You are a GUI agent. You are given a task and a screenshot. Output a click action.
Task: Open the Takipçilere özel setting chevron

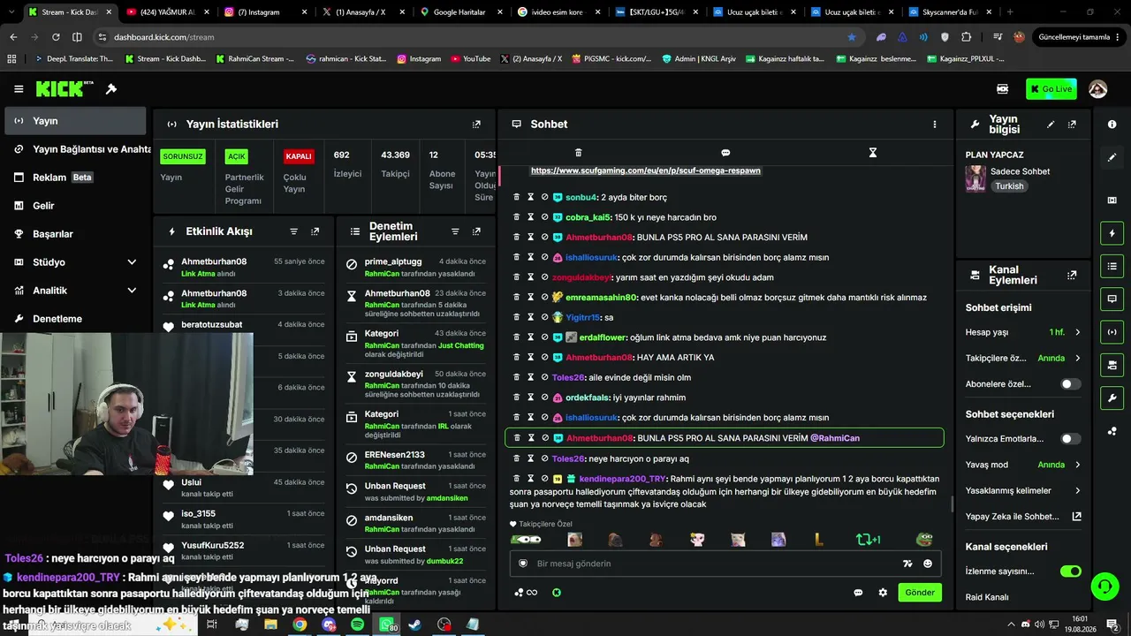tap(1077, 359)
